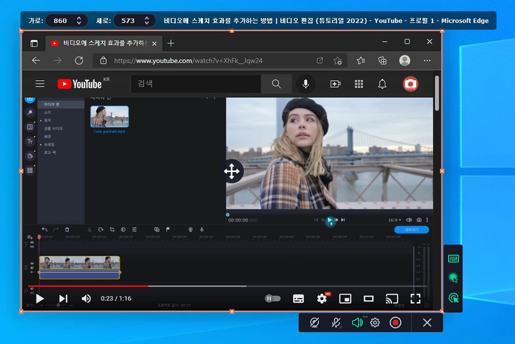The height and width of the screenshot is (344, 515).
Task: Toggle webcam capture in recorder toolbar
Action: pos(314,323)
